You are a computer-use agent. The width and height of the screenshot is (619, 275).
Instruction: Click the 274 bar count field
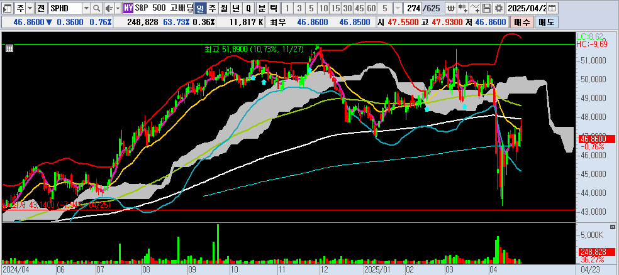pos(413,8)
